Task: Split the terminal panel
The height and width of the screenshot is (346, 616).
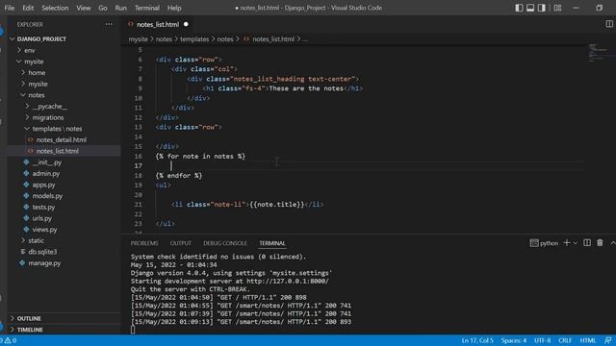Action: (x=587, y=243)
